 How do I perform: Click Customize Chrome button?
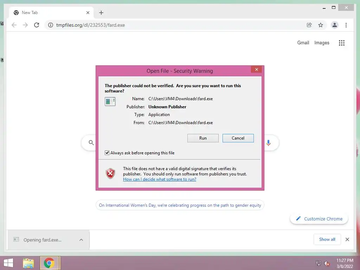click(x=319, y=219)
